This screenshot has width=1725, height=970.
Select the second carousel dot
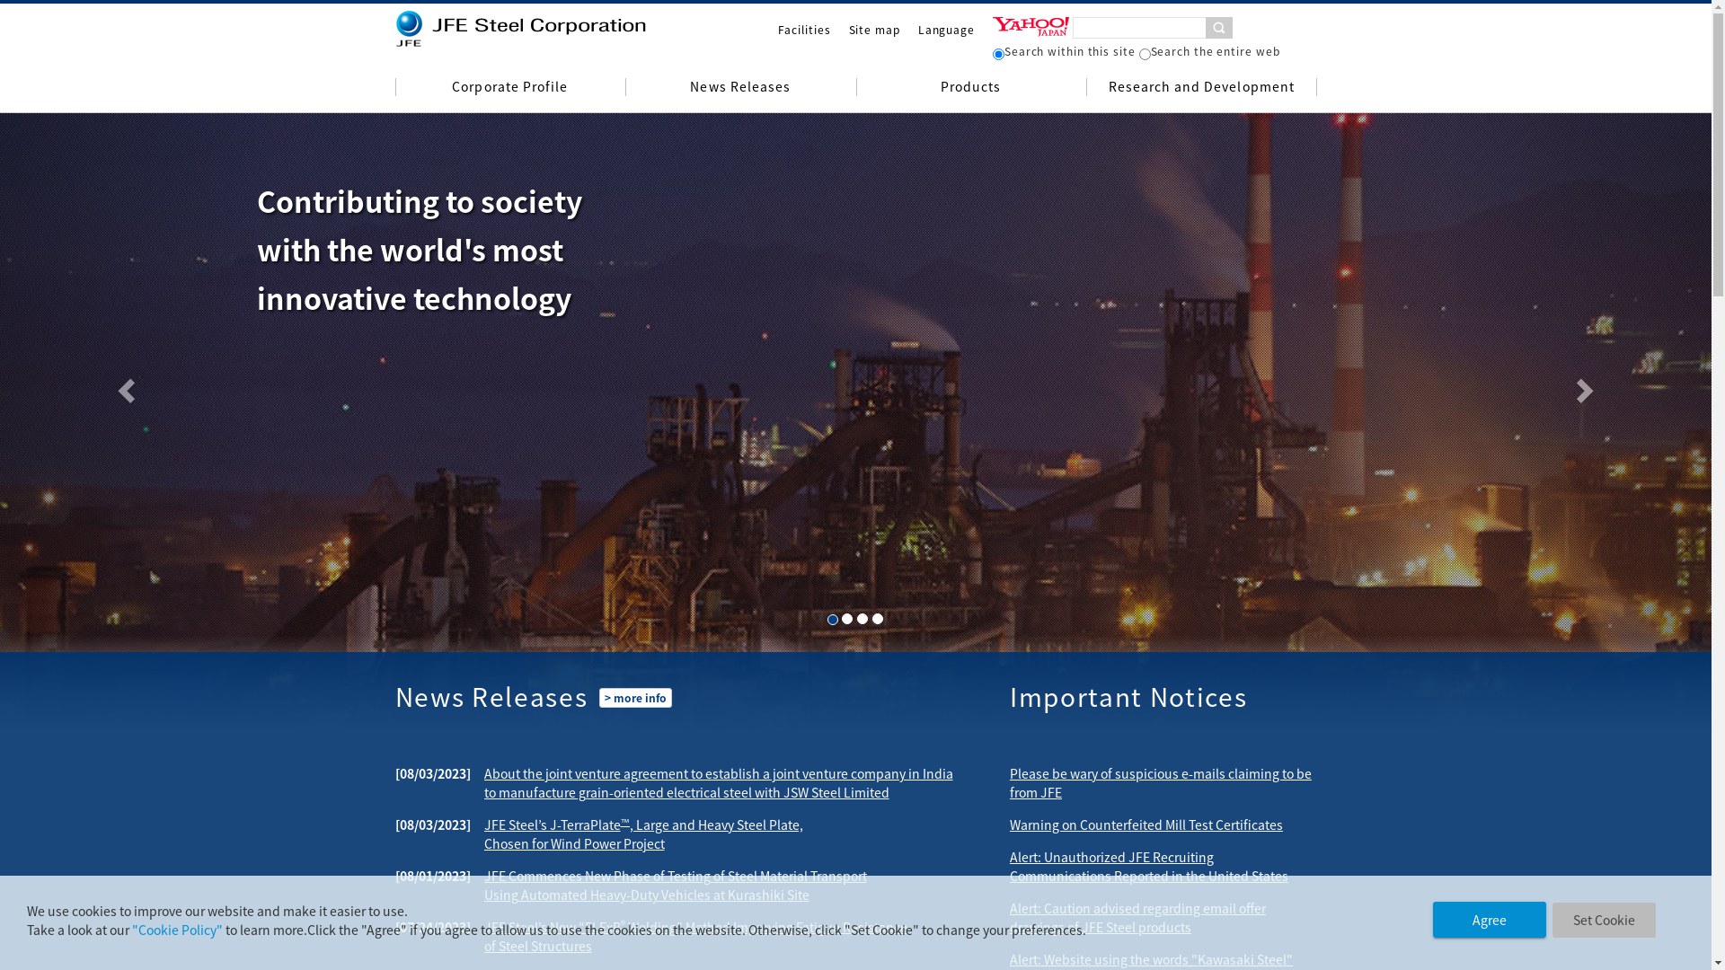coord(847,619)
